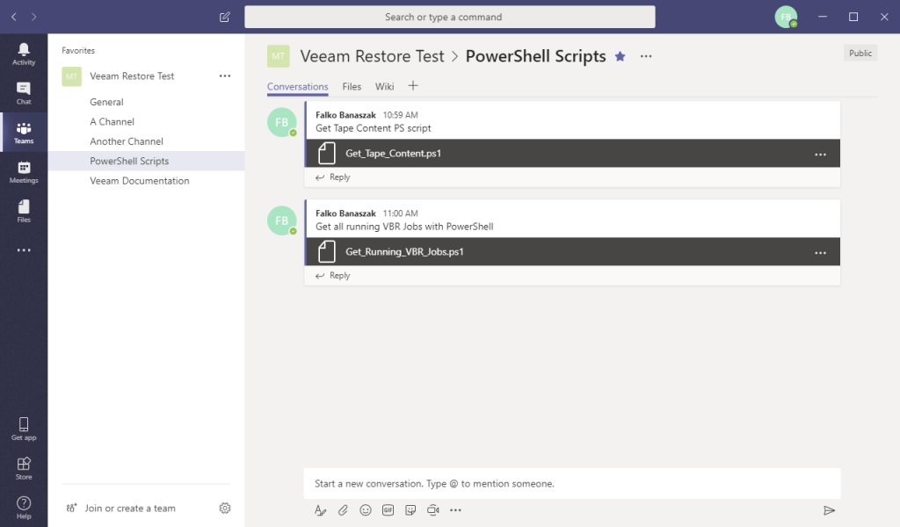
Task: Open more options for Veeam Restore Test team
Action: pos(225,76)
